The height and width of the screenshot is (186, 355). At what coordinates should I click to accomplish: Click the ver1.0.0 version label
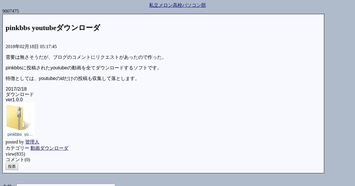14,100
